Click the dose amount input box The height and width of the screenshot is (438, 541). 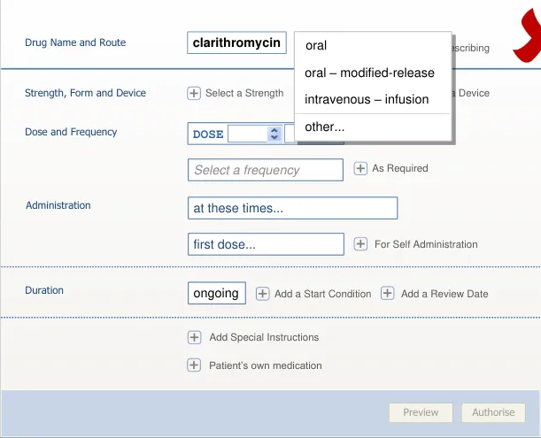(x=247, y=134)
